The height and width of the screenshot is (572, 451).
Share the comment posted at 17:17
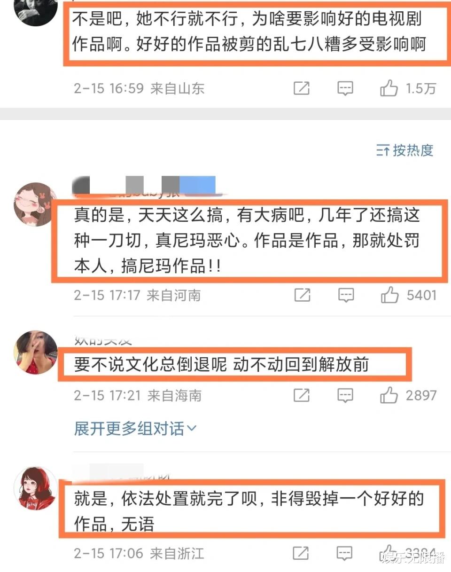click(302, 295)
